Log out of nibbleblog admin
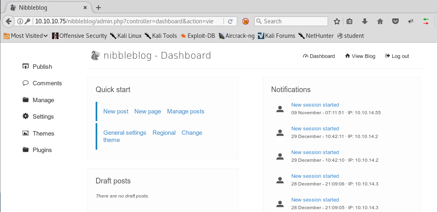 (x=397, y=56)
